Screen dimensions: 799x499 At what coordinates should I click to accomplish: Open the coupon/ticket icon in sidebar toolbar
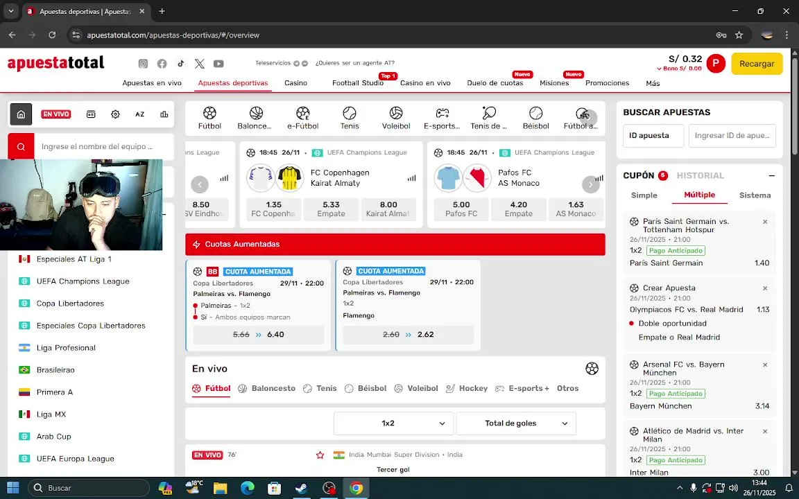91,114
